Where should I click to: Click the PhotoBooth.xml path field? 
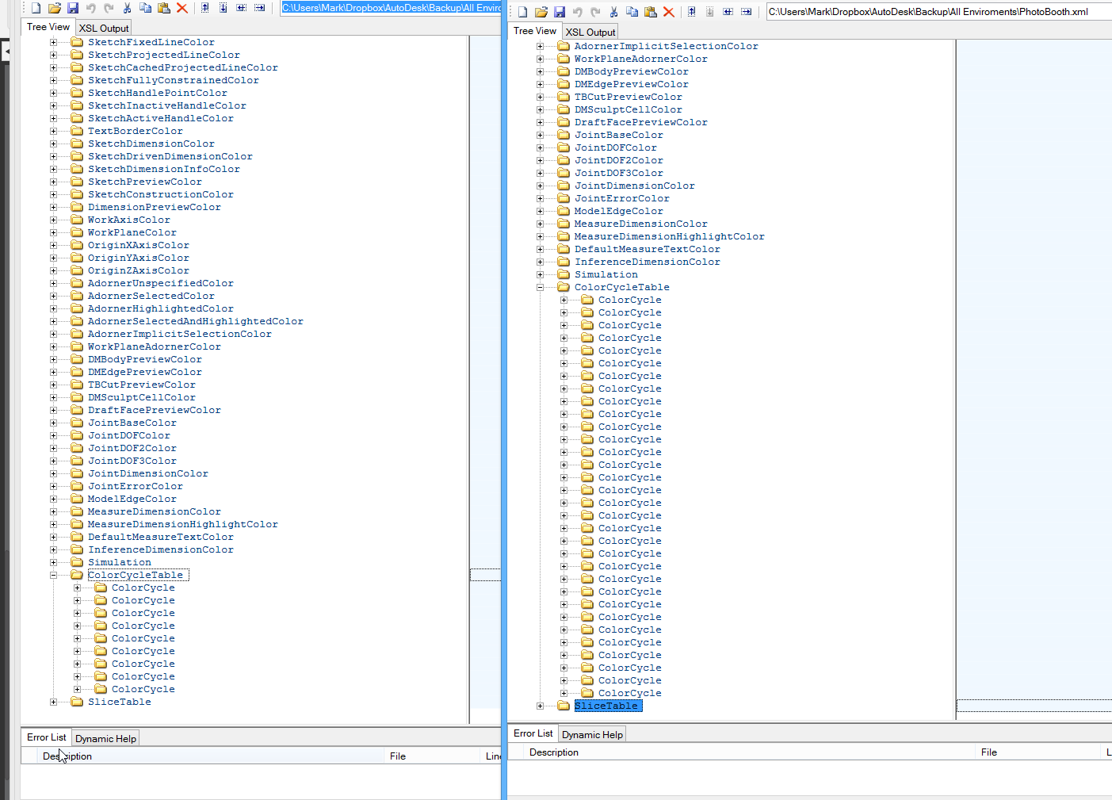tap(938, 12)
